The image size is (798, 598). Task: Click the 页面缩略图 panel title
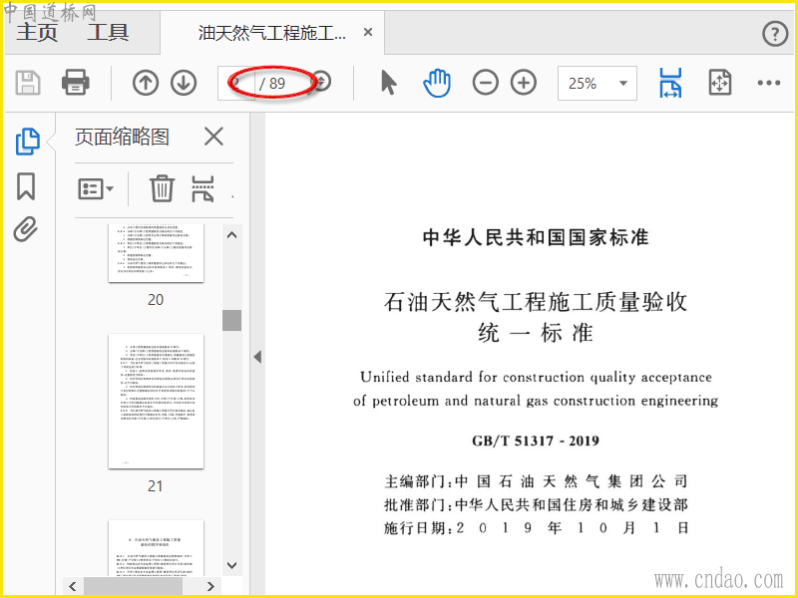point(122,137)
